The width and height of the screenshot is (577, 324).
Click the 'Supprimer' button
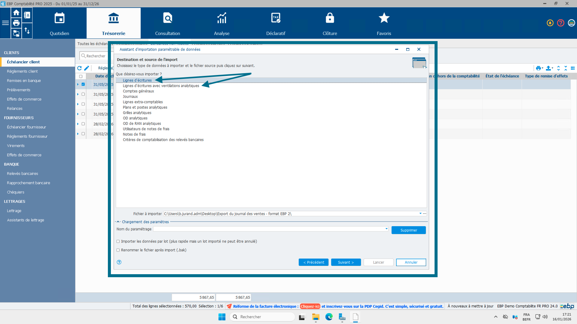tap(408, 230)
